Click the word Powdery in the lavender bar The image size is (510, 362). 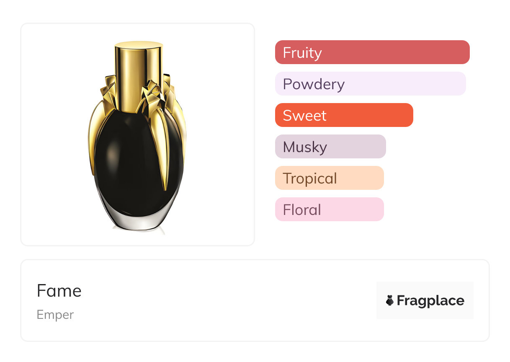point(314,84)
